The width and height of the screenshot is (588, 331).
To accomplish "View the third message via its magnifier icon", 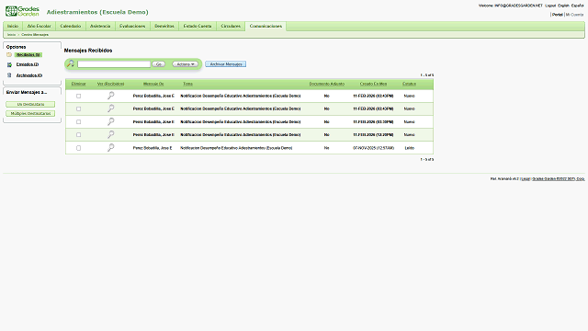I will click(110, 121).
